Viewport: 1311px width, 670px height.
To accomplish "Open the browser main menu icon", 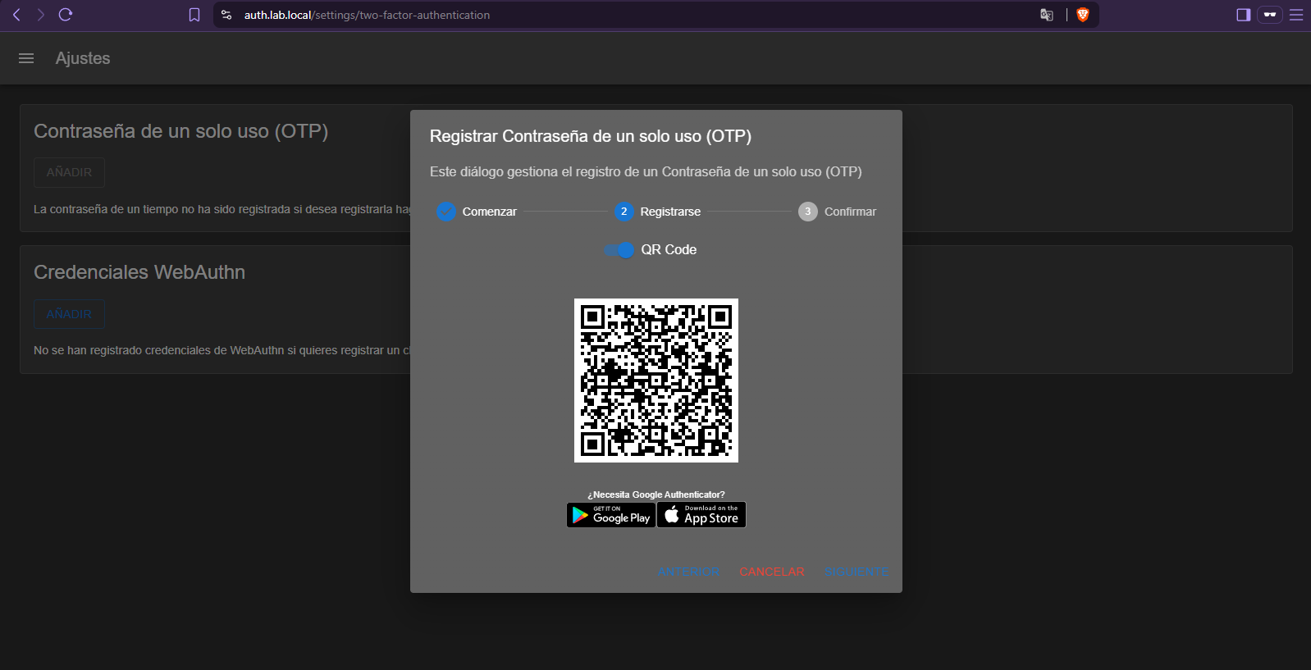I will [1296, 15].
